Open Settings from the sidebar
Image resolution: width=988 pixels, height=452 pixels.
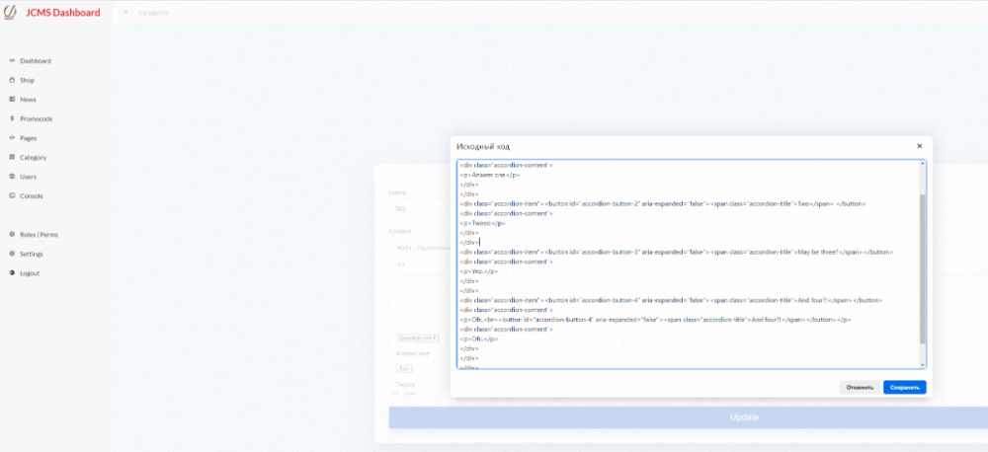point(31,254)
